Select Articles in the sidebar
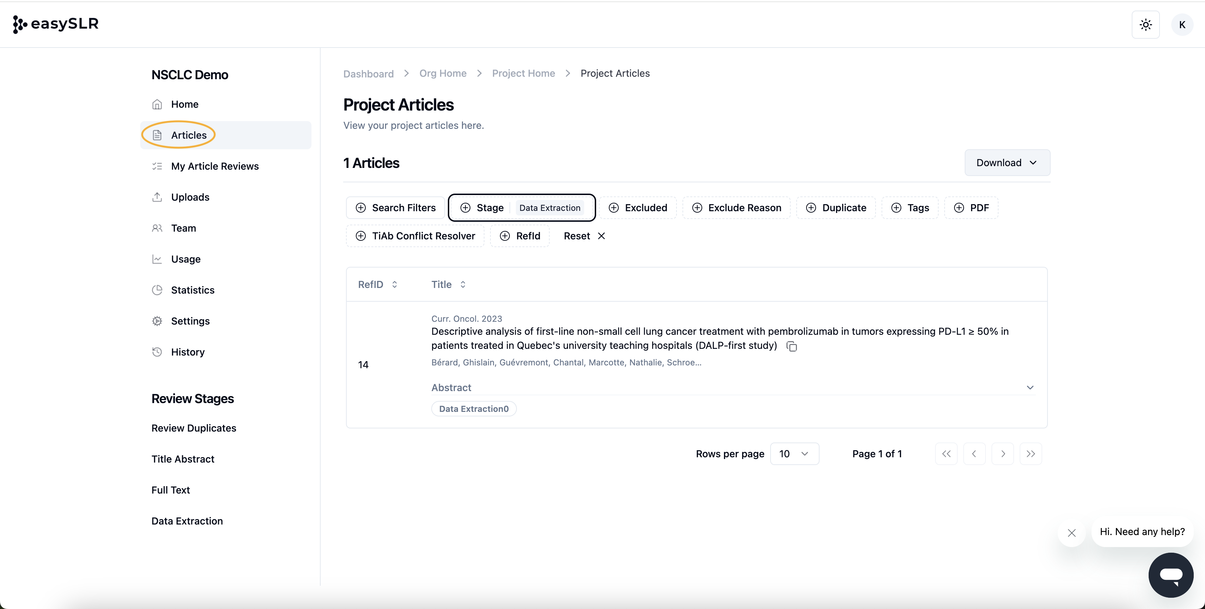1205x609 pixels. [x=225, y=135]
